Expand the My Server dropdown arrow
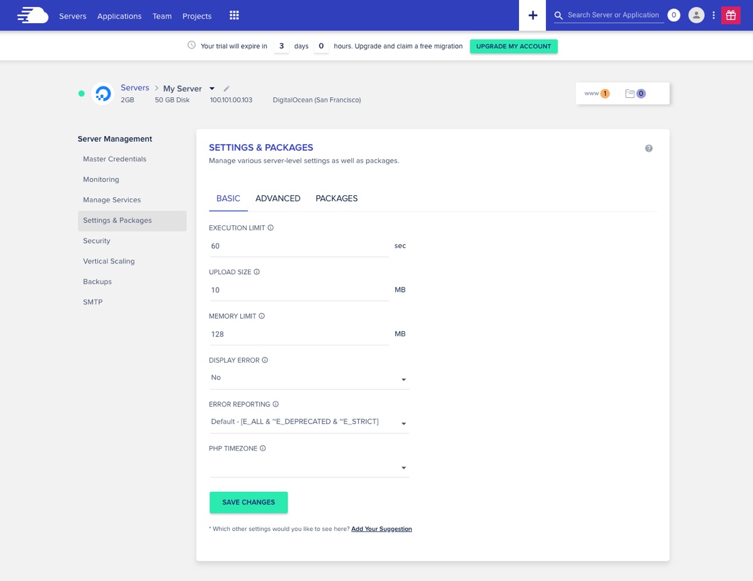 pos(211,88)
